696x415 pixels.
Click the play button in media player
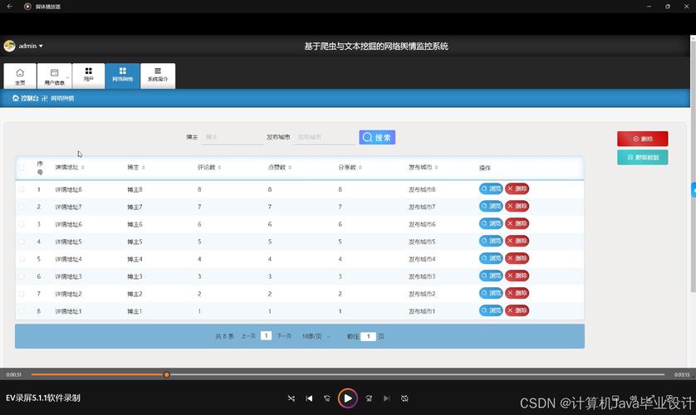348,398
